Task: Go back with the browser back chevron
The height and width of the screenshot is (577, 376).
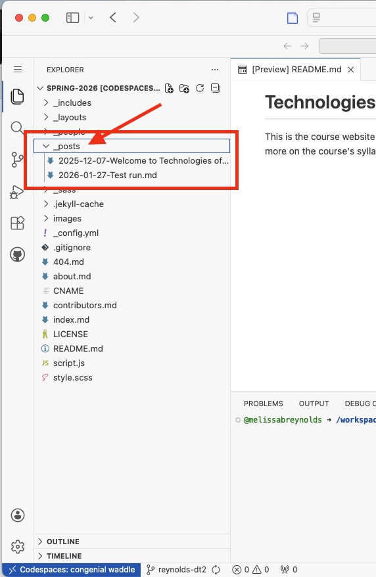Action: [x=113, y=17]
